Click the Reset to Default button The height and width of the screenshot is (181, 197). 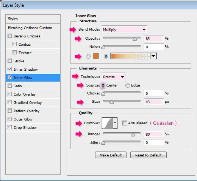pyautogui.click(x=149, y=155)
